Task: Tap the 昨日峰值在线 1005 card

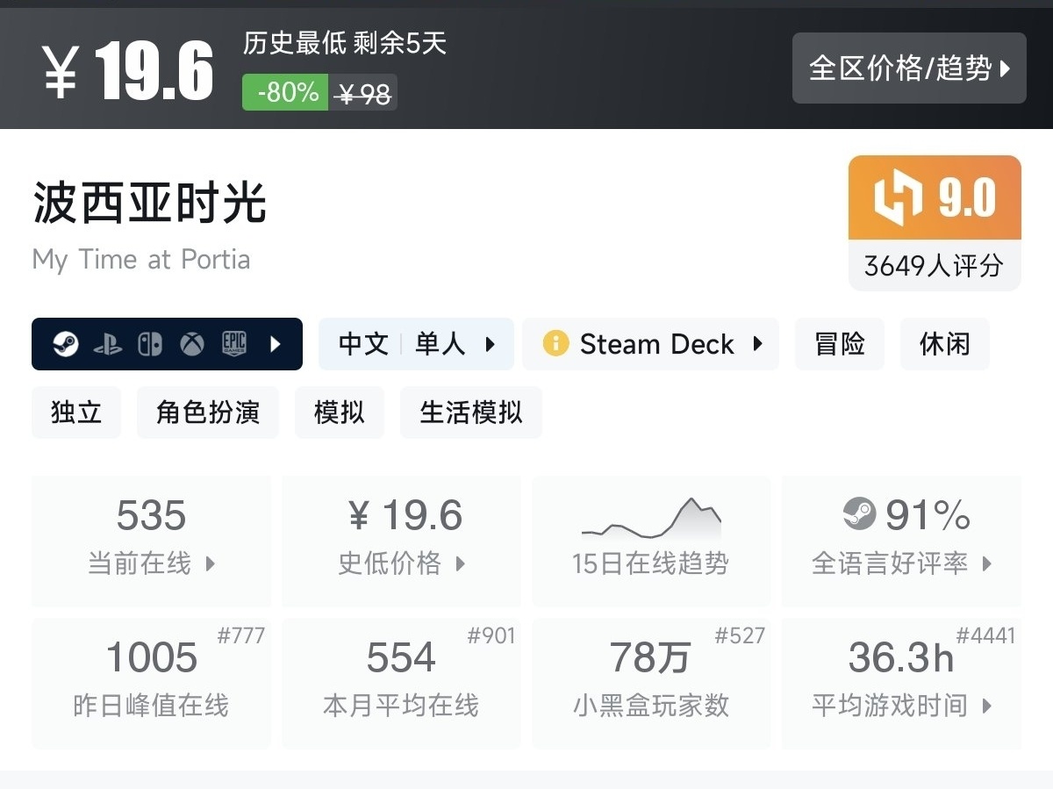Action: point(151,684)
